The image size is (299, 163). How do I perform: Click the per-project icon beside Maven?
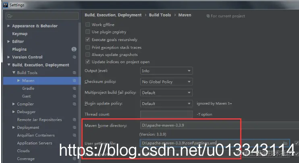click(x=75, y=81)
